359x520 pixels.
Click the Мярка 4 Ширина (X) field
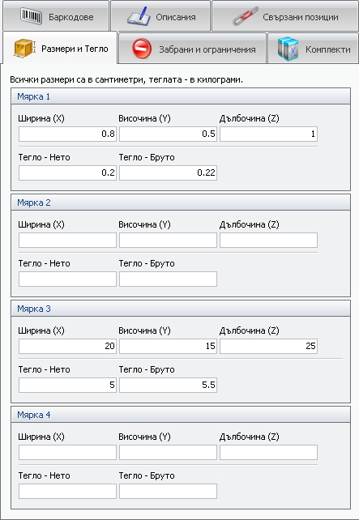(68, 452)
